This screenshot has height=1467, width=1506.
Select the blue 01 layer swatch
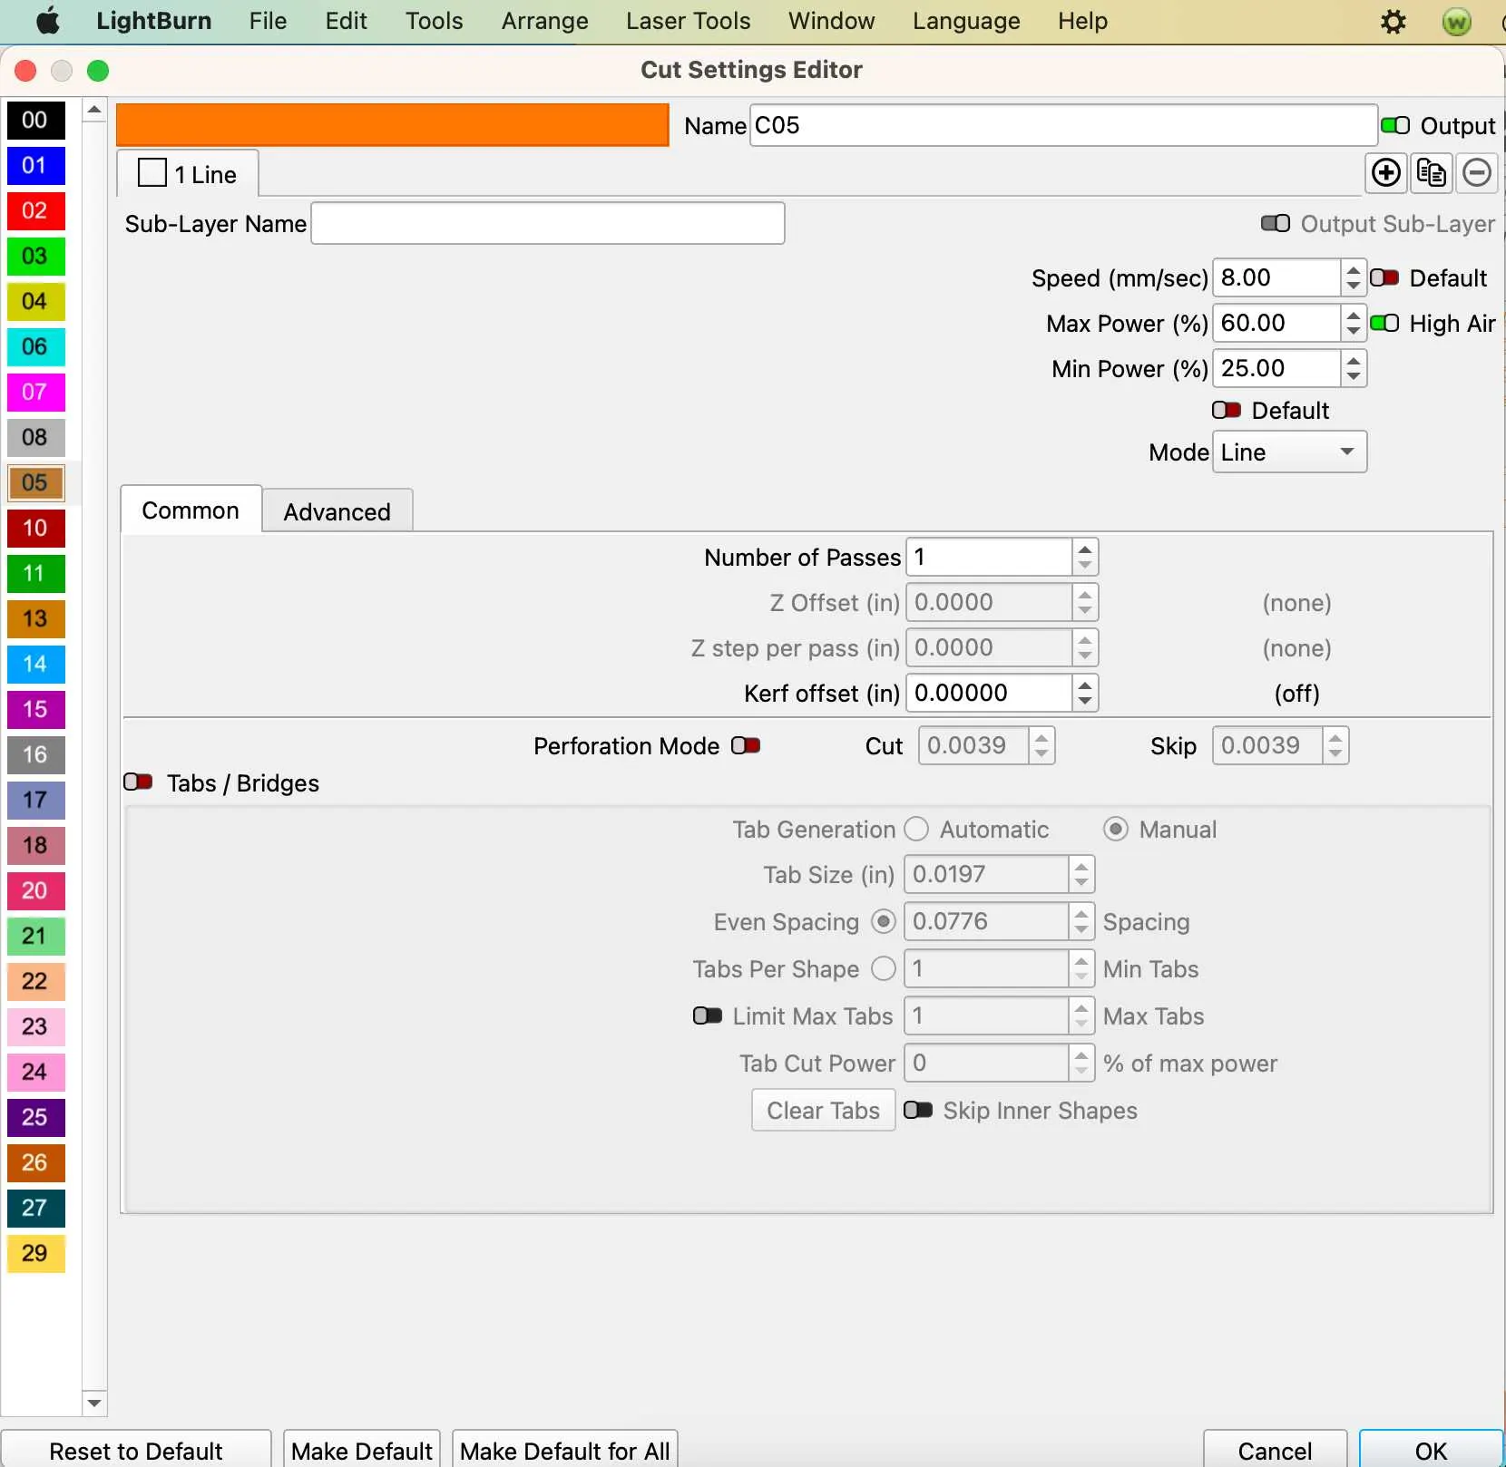pyautogui.click(x=35, y=166)
